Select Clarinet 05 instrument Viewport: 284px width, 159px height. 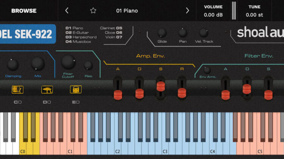(x=111, y=28)
